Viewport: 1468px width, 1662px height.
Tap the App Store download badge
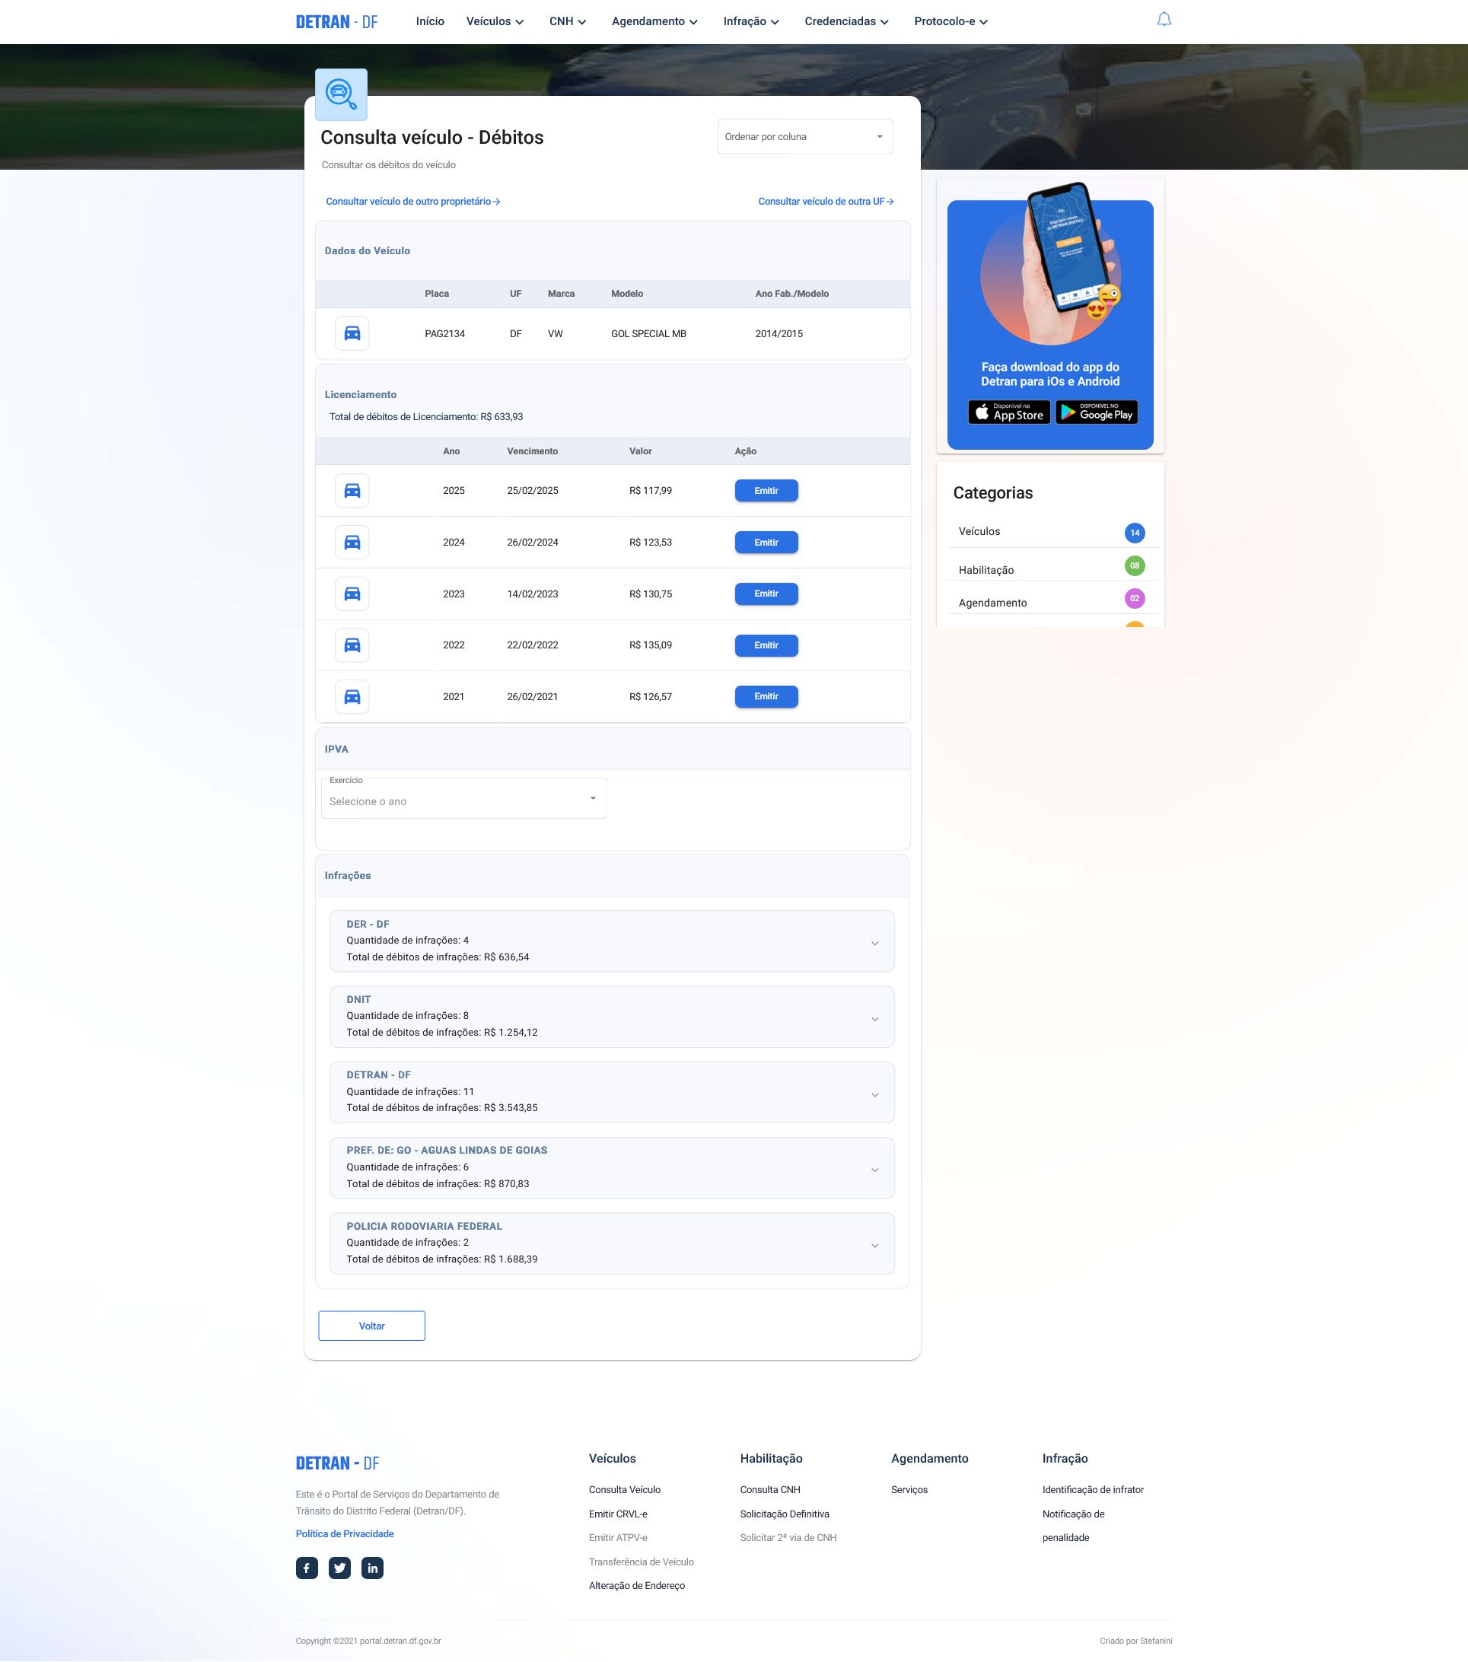pyautogui.click(x=1008, y=412)
